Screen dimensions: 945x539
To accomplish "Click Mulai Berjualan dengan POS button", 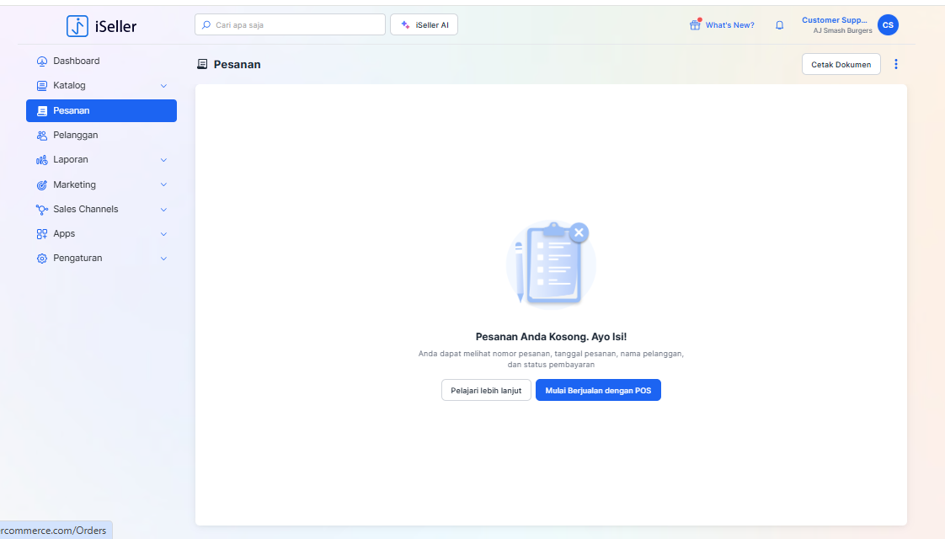I will click(598, 391).
